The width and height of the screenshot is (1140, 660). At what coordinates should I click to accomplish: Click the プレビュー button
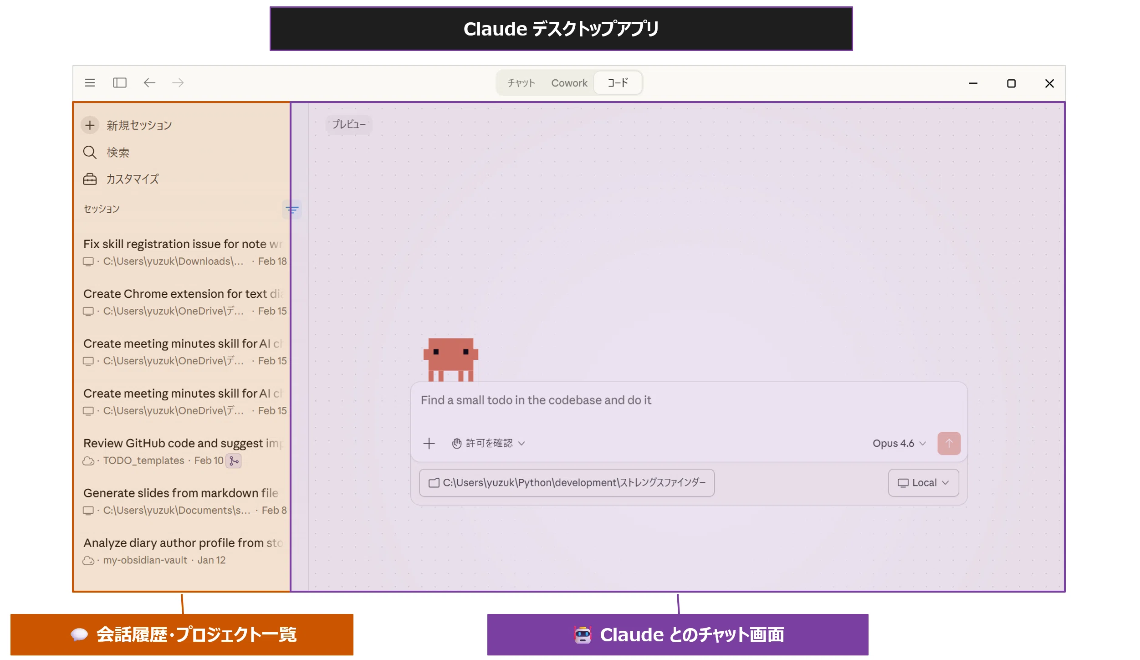click(x=349, y=124)
